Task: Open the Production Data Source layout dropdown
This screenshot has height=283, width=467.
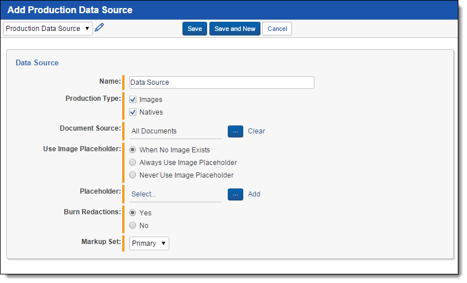Action: [x=48, y=29]
